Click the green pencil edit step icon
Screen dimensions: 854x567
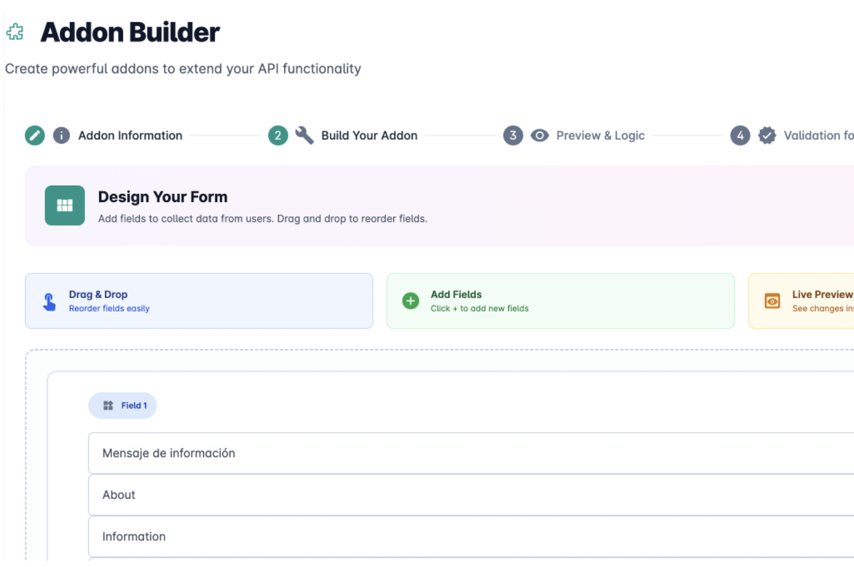click(x=35, y=135)
